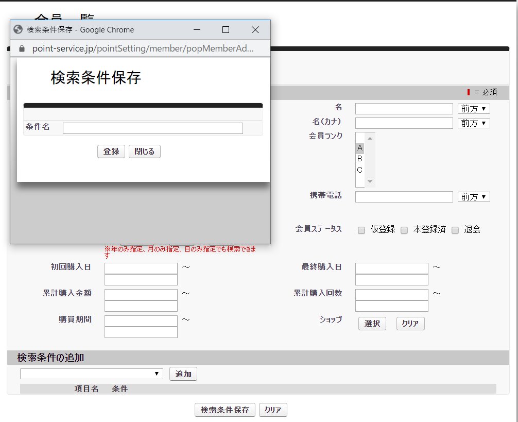518x422 pixels.
Task: Close the 検索条件保存 Chrome popup
Action: pyautogui.click(x=255, y=30)
